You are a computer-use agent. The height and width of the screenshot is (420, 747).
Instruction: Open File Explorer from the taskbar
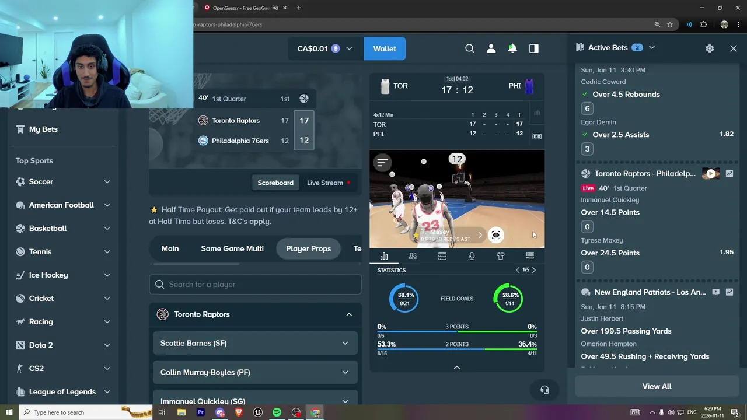point(181,412)
